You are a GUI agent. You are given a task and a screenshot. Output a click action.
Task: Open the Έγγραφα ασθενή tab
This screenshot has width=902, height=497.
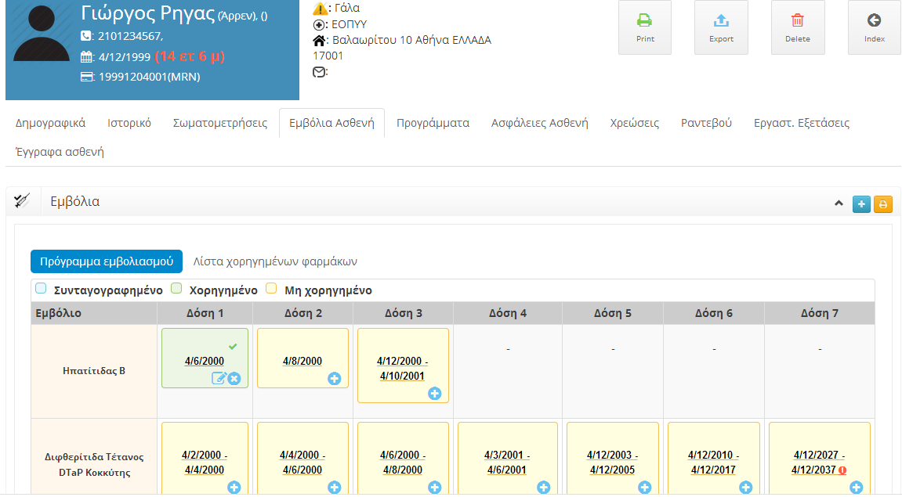tap(60, 153)
